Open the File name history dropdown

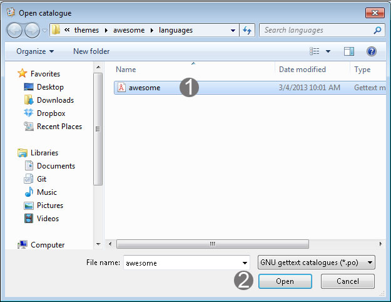click(x=245, y=263)
